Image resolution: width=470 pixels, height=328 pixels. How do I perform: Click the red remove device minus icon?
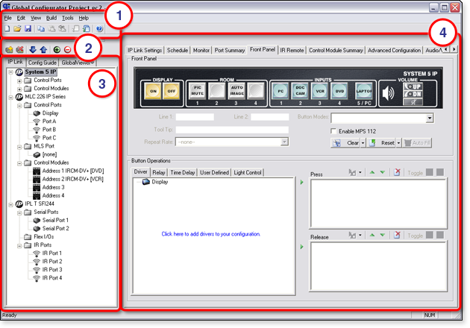(68, 50)
